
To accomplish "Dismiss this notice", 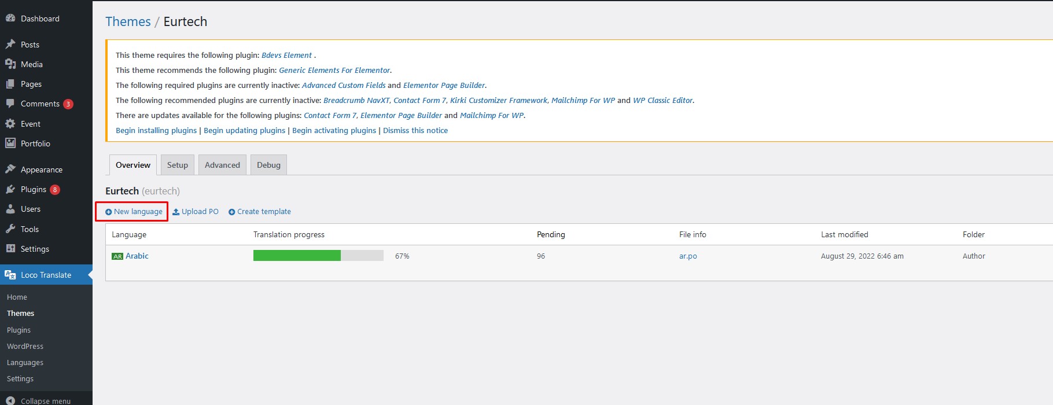I will coord(415,130).
